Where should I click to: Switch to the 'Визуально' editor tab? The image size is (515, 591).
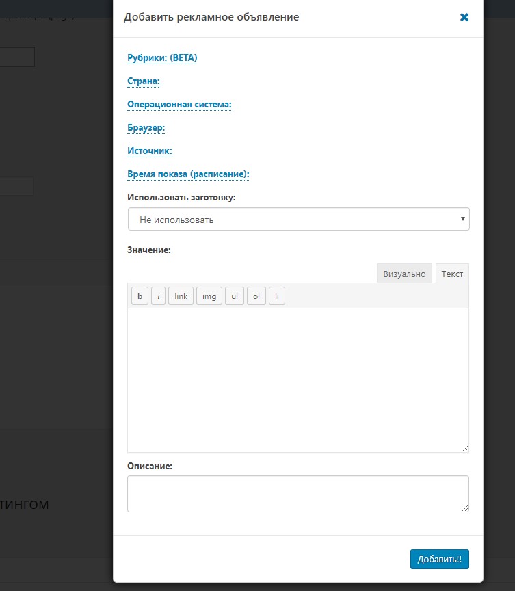[404, 274]
